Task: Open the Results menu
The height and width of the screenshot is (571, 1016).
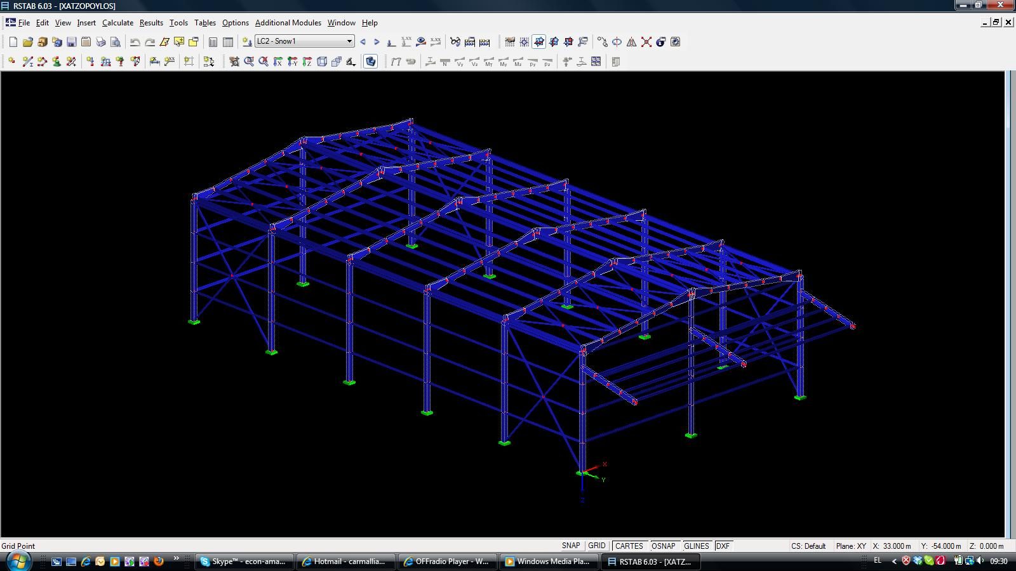Action: coord(151,22)
